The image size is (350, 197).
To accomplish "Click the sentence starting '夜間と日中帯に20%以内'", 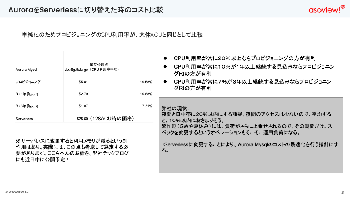I will [x=246, y=117].
